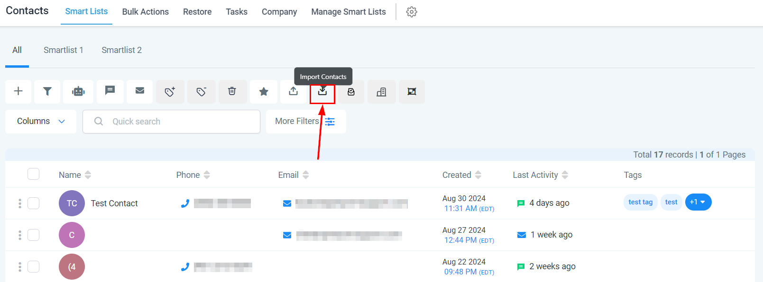Open the Bulk Actions menu tab
This screenshot has width=763, height=282.
coord(145,12)
